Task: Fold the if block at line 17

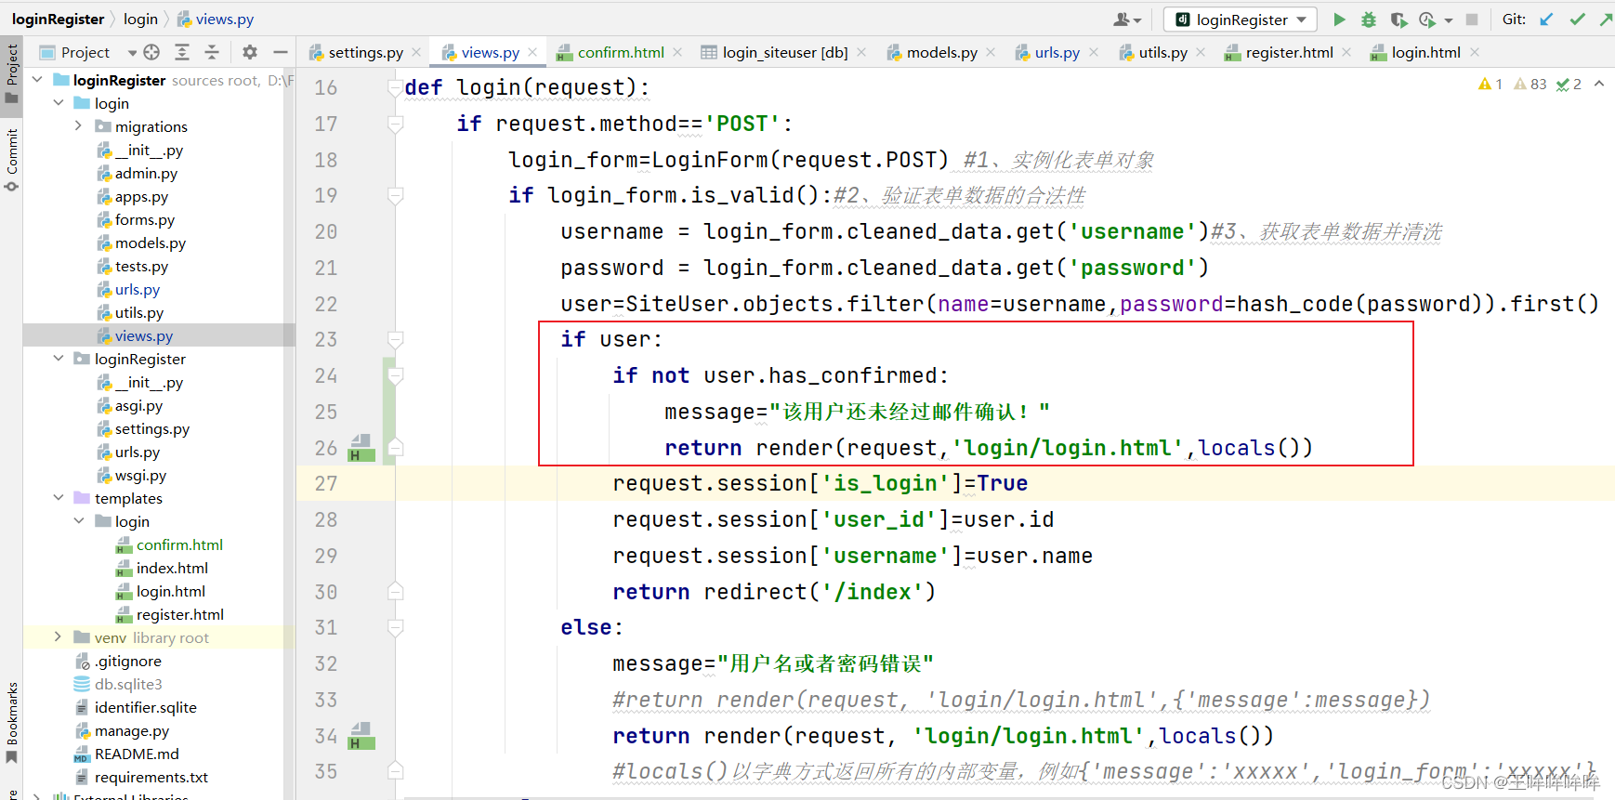Action: point(395,124)
